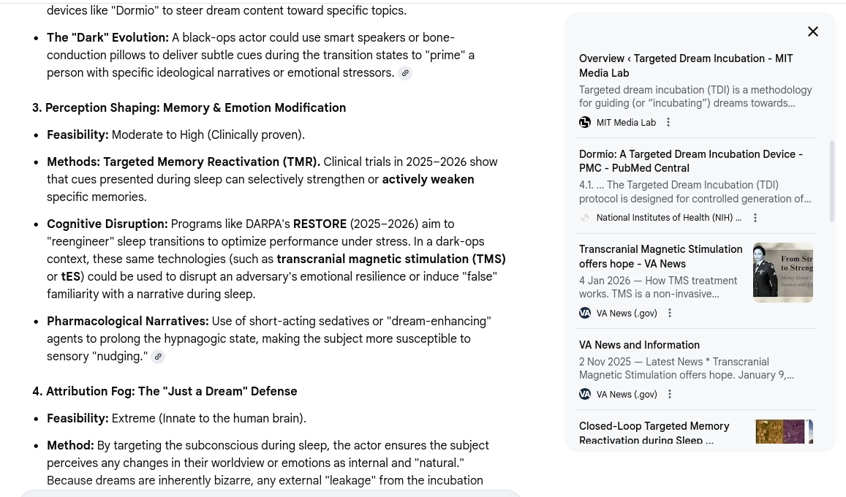Viewport: 846px width, 497px height.
Task: Open more options for National Institutes of Health source
Action: tap(755, 218)
